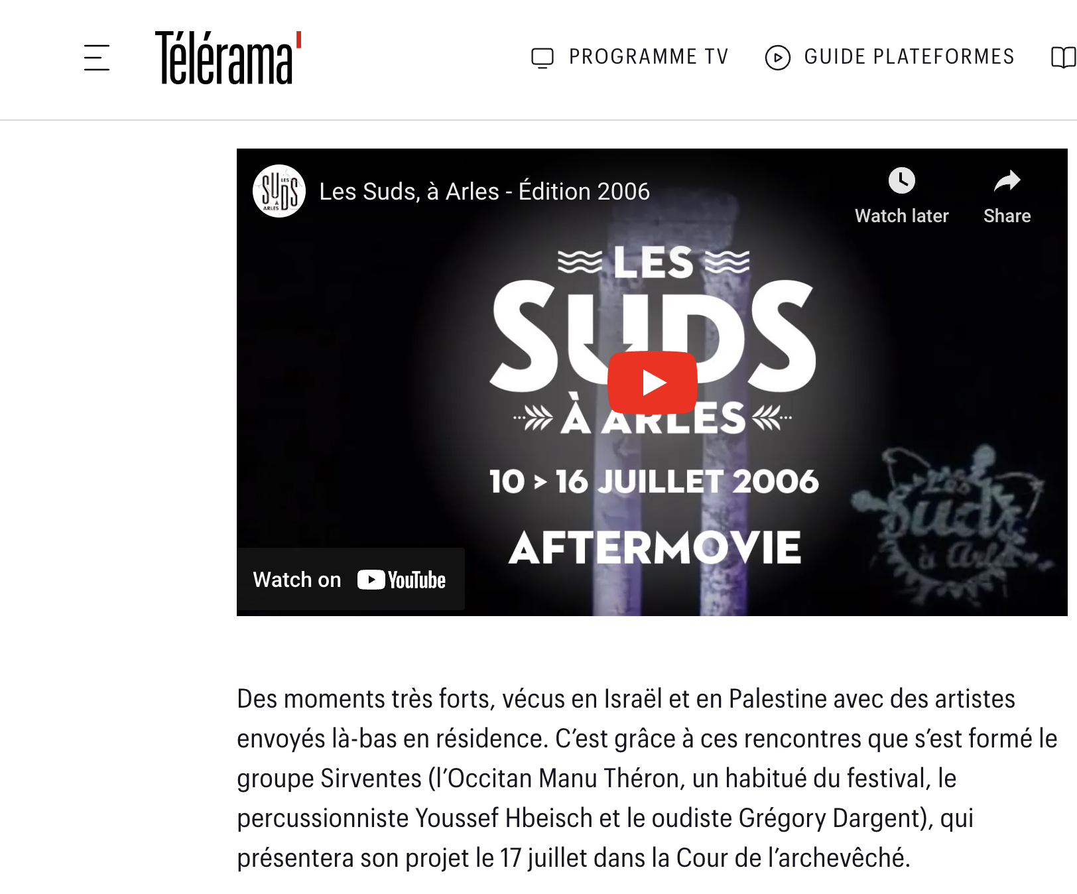Click the YouTube logo in Watch on bar
The image size is (1077, 894).
[402, 580]
